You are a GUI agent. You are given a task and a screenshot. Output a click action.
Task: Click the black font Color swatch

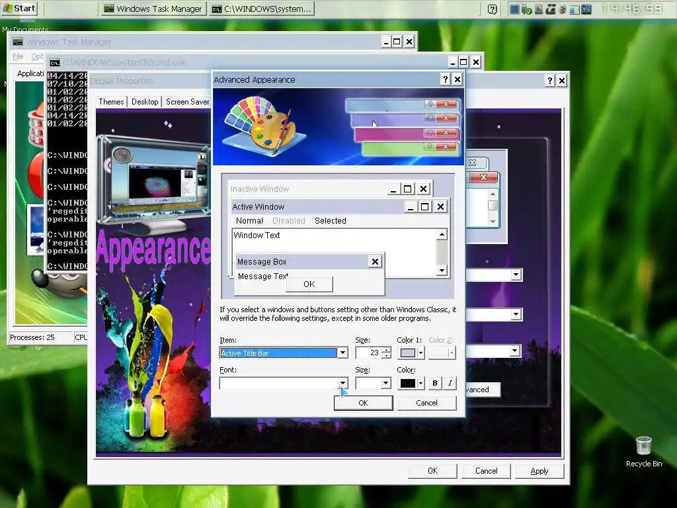click(x=407, y=383)
